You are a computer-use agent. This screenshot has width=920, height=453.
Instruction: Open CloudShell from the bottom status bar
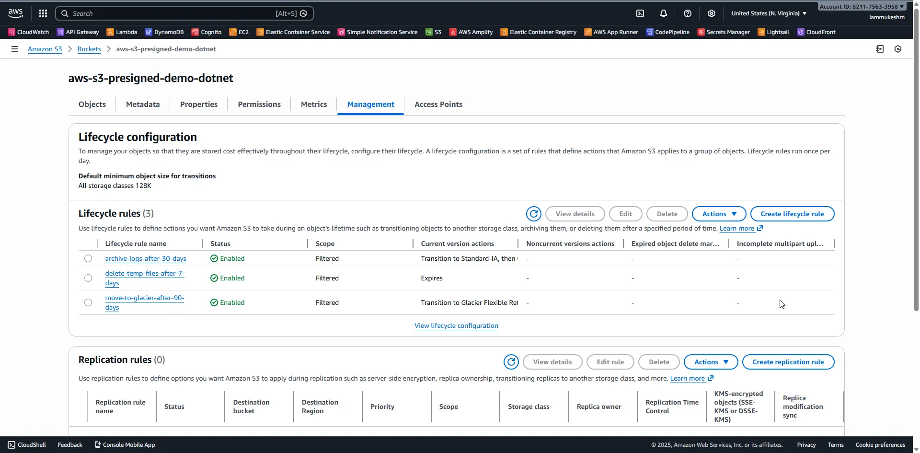point(26,444)
